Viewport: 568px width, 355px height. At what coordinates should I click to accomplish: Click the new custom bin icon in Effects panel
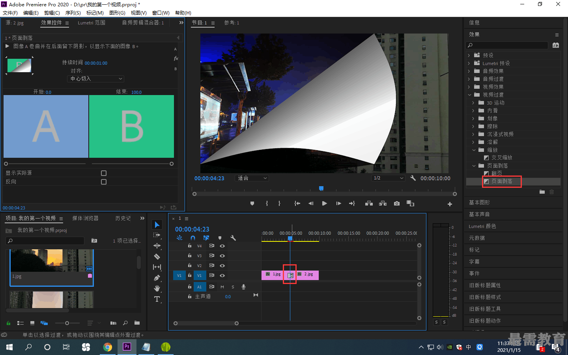[542, 192]
